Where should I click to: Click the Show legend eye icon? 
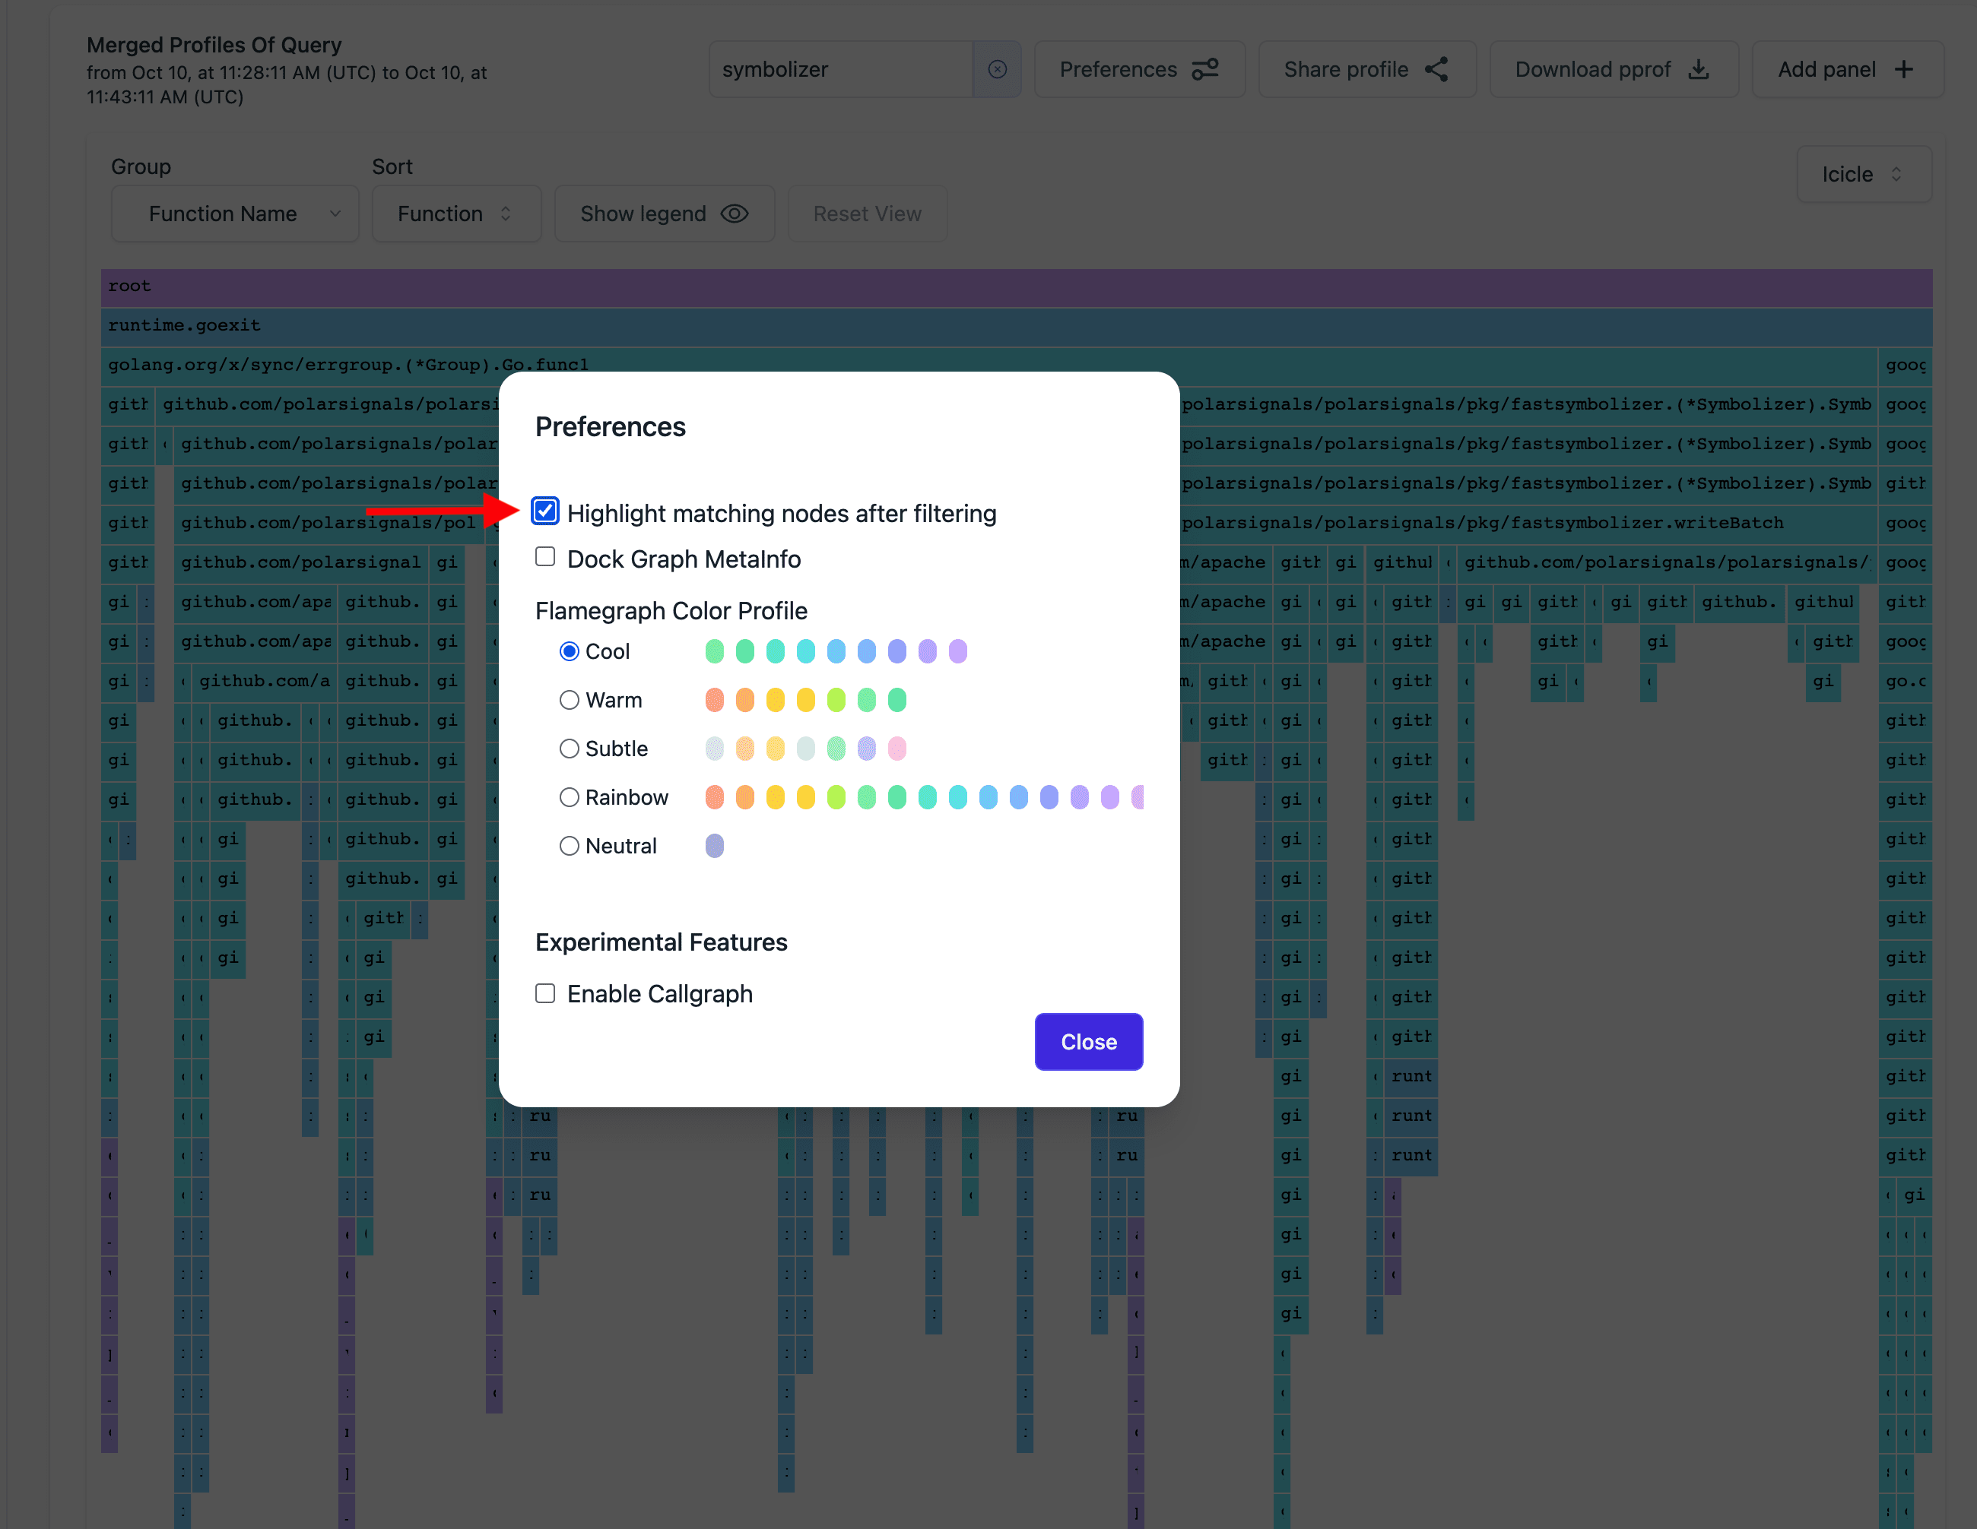click(x=734, y=214)
